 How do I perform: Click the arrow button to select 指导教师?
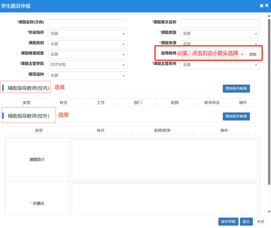(x=242, y=55)
